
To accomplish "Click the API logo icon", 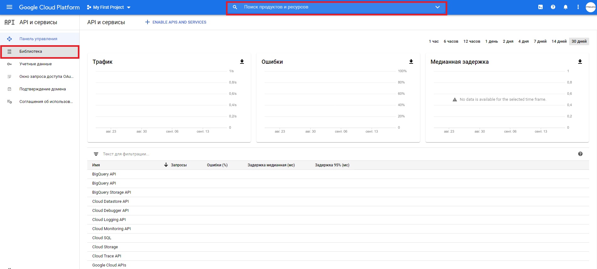I will pyautogui.click(x=9, y=22).
